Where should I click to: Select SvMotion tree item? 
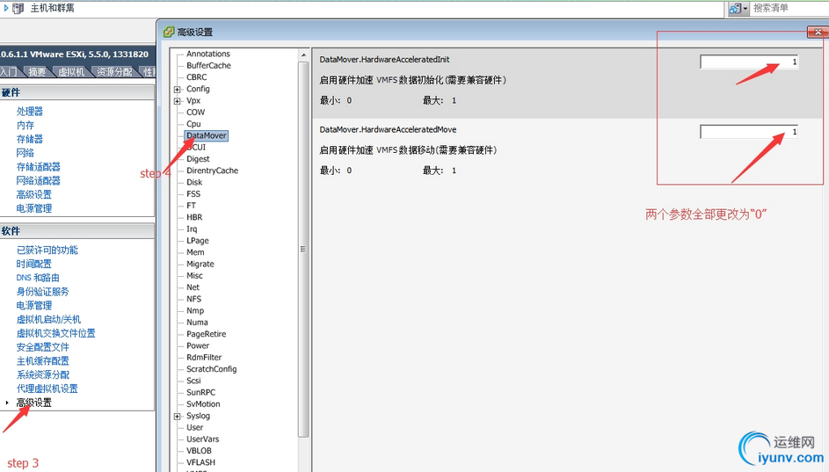pyautogui.click(x=203, y=403)
